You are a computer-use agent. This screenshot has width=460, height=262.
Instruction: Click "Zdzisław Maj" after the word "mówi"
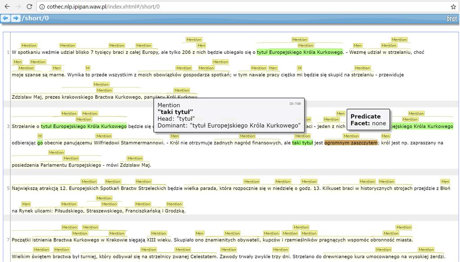pos(135,165)
